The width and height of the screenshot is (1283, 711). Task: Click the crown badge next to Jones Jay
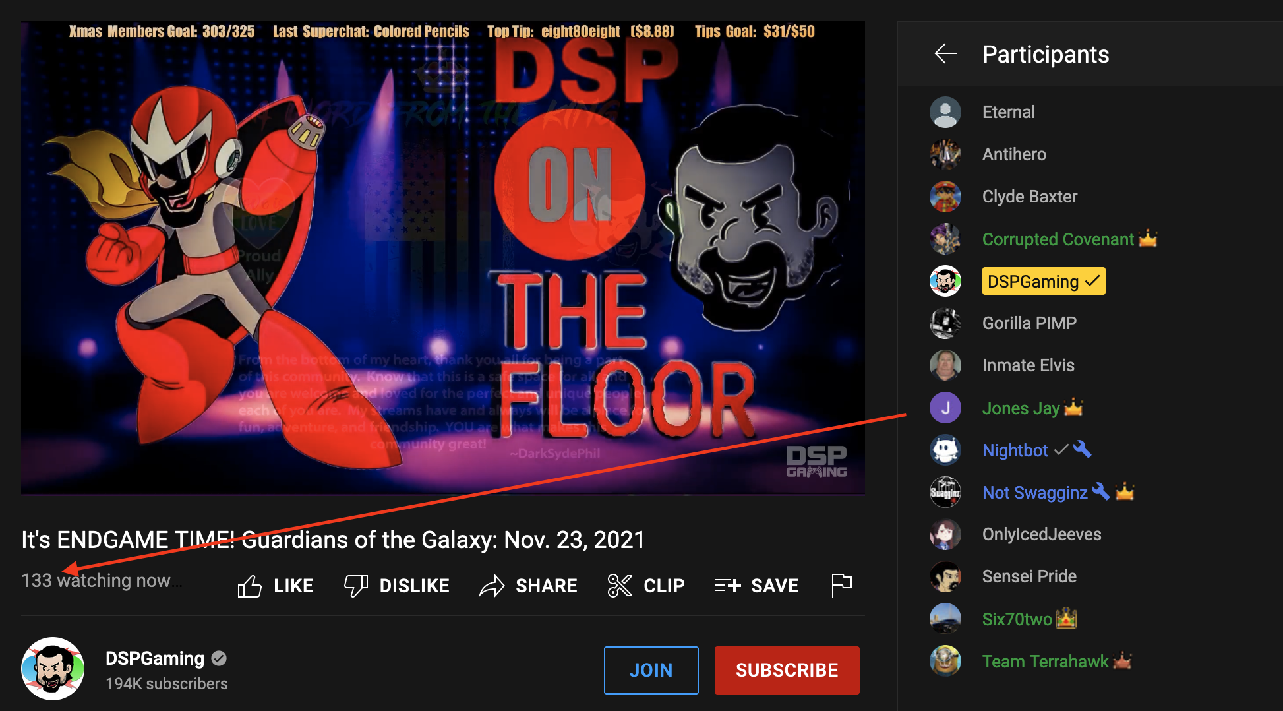coord(1073,407)
